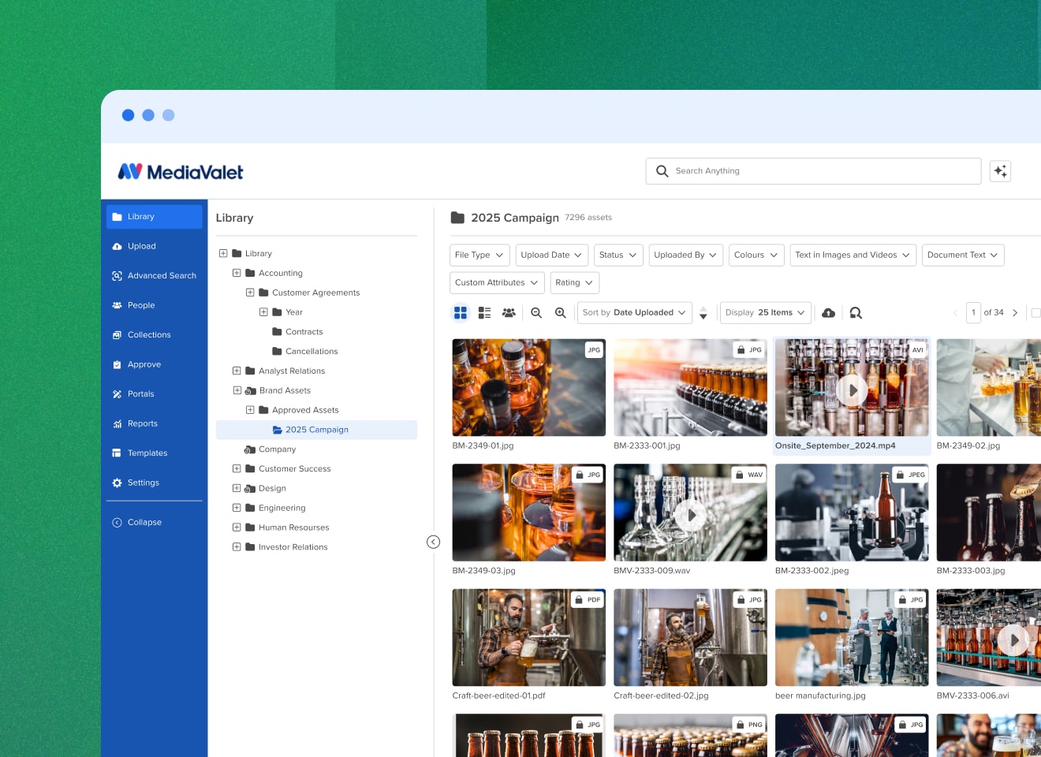Click the Collections icon in sidebar
Viewport: 1041px width, 757px height.
[117, 335]
